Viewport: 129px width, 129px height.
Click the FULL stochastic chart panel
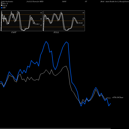64,21
